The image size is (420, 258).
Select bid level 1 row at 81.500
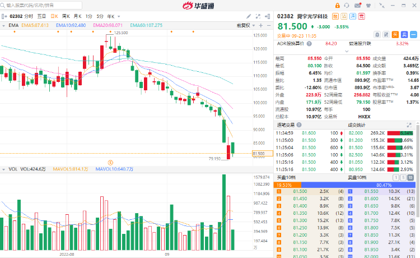pos(310,191)
